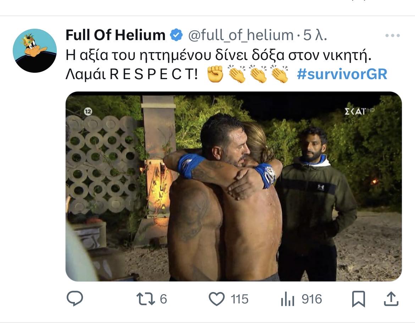Open the #survivorGR hashtag
The image size is (415, 324).
point(342,74)
